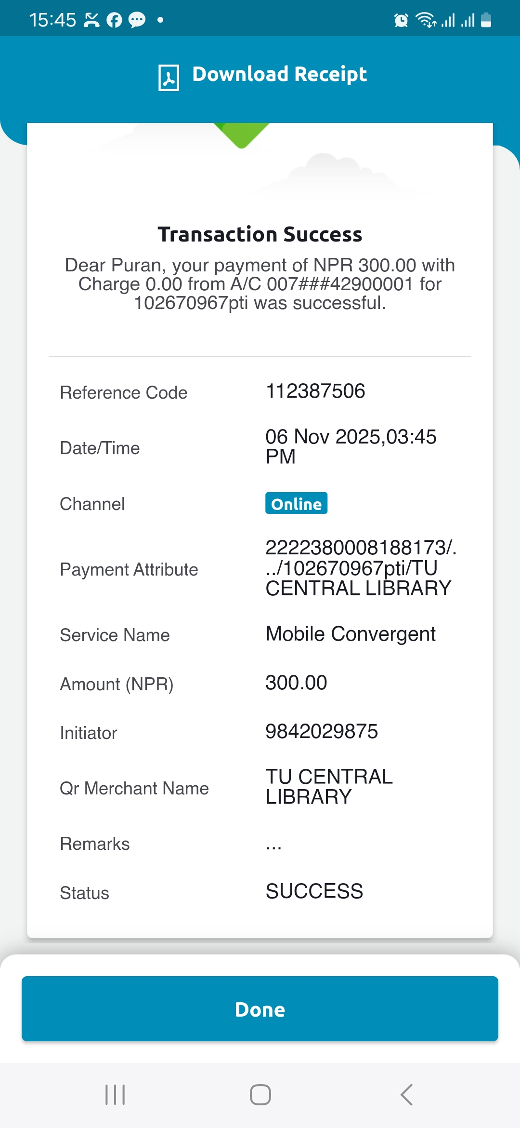Tap the Facebook notification icon
This screenshot has width=520, height=1128.
tap(114, 20)
